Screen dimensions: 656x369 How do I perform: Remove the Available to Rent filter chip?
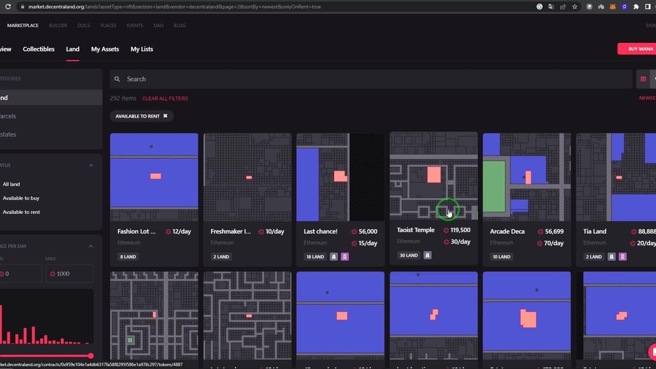pos(165,116)
